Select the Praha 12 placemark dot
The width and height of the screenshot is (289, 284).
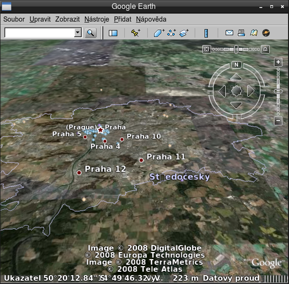[79, 173]
